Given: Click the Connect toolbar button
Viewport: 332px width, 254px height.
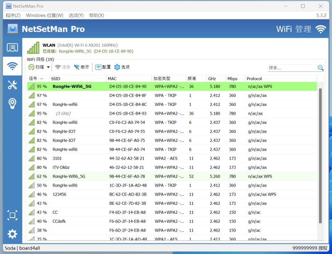Looking at the screenshot, I should (x=63, y=67).
